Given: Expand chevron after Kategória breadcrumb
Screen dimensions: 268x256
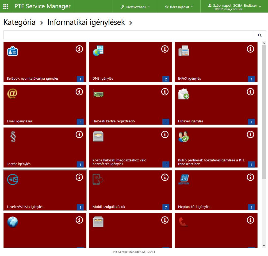Looking at the screenshot, I should pyautogui.click(x=41, y=23).
